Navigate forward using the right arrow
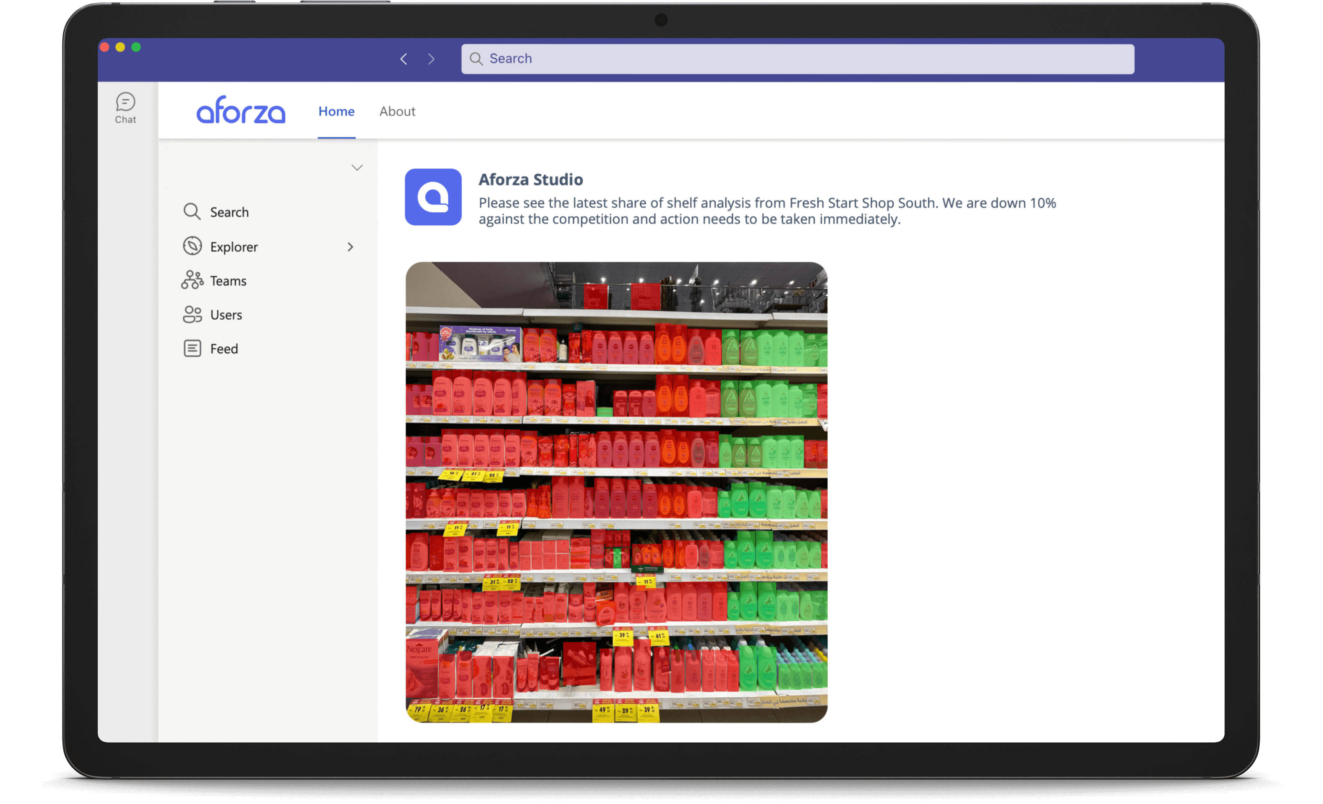The image size is (1323, 804). 431,59
